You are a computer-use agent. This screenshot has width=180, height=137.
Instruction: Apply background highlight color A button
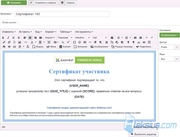pyautogui.click(x=40, y=42)
